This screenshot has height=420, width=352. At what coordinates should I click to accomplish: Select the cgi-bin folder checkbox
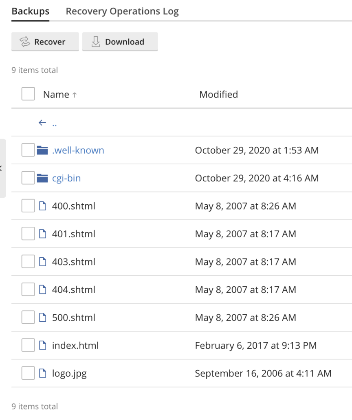pos(28,178)
